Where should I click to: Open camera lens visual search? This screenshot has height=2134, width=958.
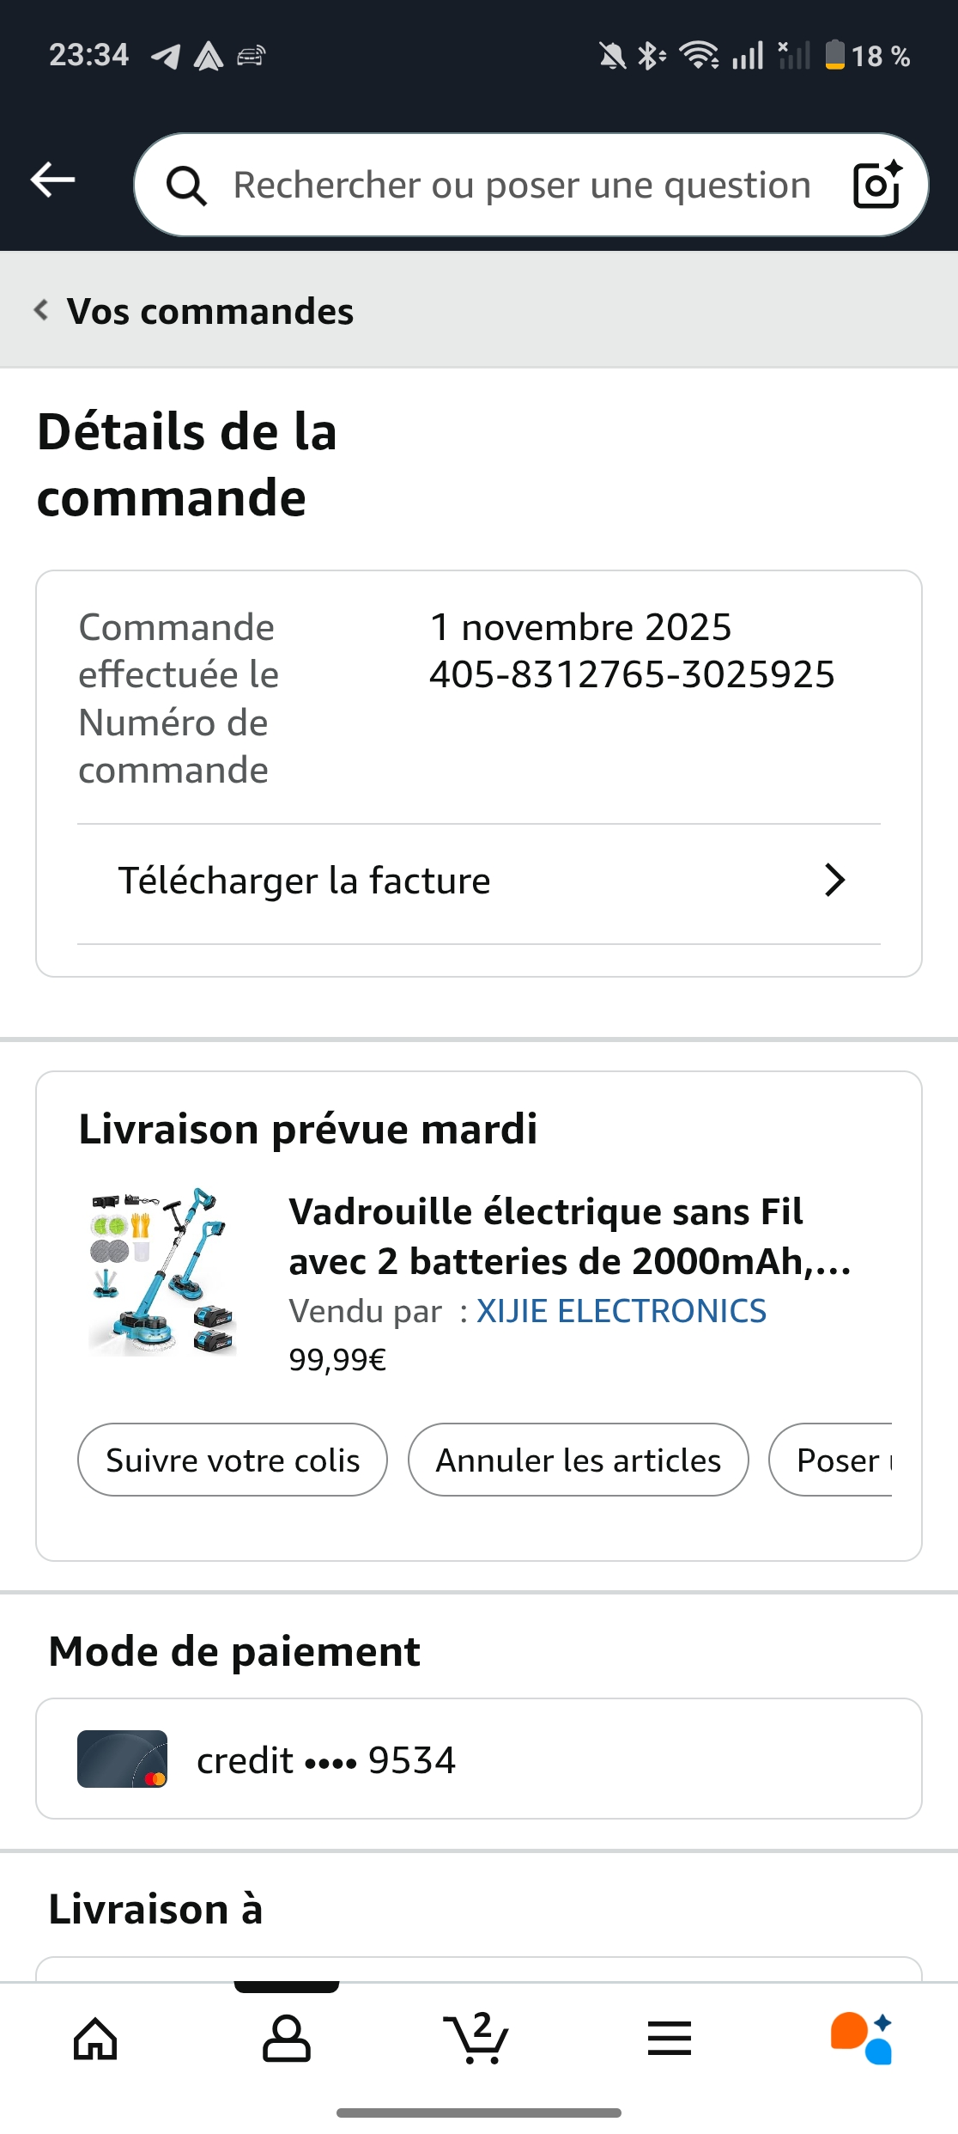[x=877, y=185]
